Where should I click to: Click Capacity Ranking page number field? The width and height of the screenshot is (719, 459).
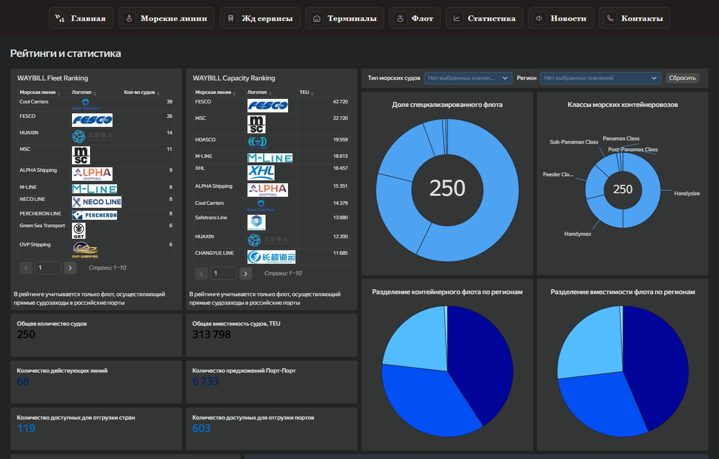click(x=223, y=273)
